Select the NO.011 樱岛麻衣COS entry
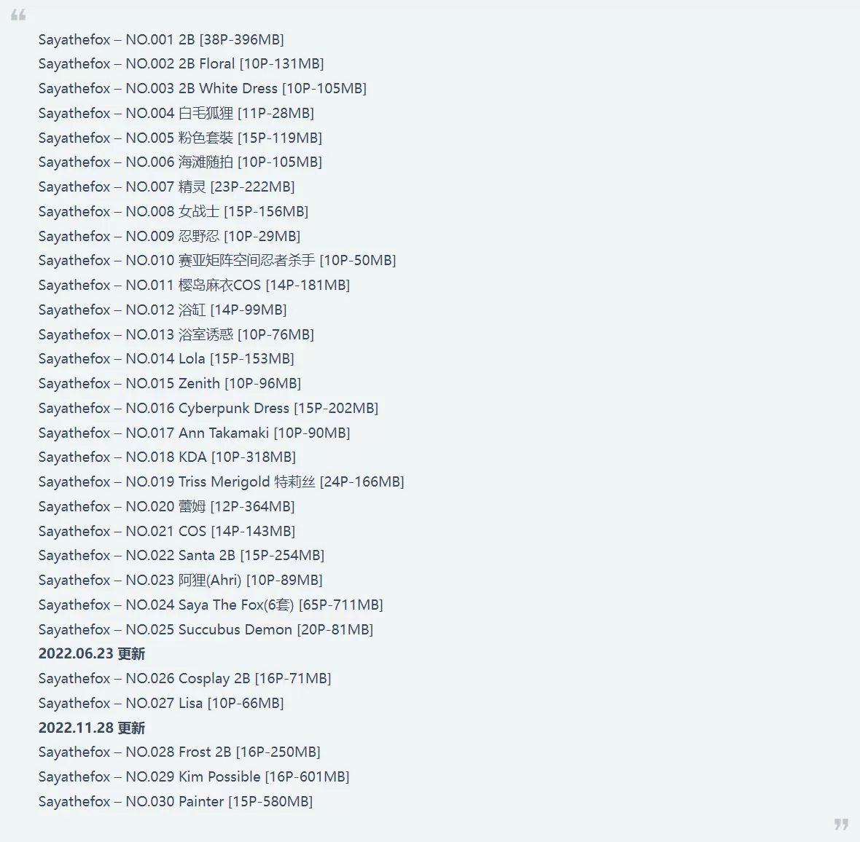 point(194,285)
